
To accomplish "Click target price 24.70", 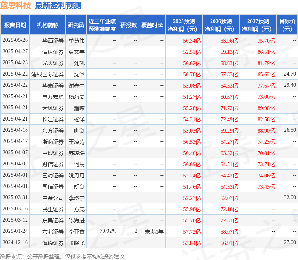I will [290, 74].
